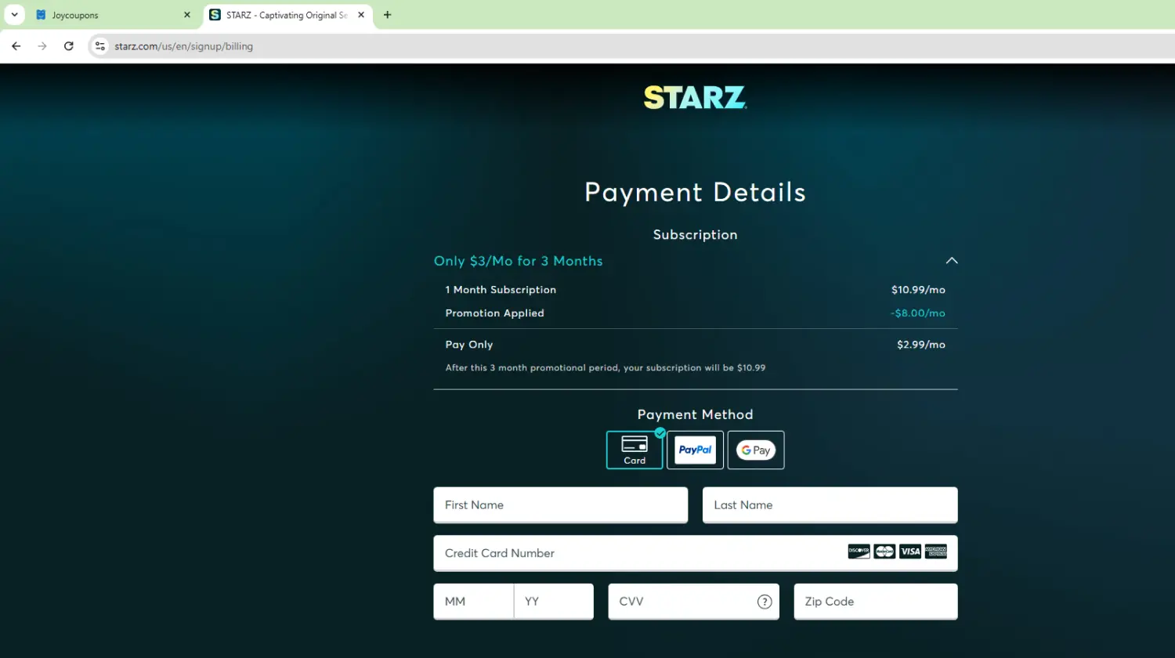Click the Only $3/Mo for 3 Months heading
The height and width of the screenshot is (658, 1175).
[x=519, y=261]
